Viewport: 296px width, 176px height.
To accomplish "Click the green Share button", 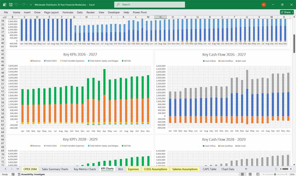I will [286, 12].
